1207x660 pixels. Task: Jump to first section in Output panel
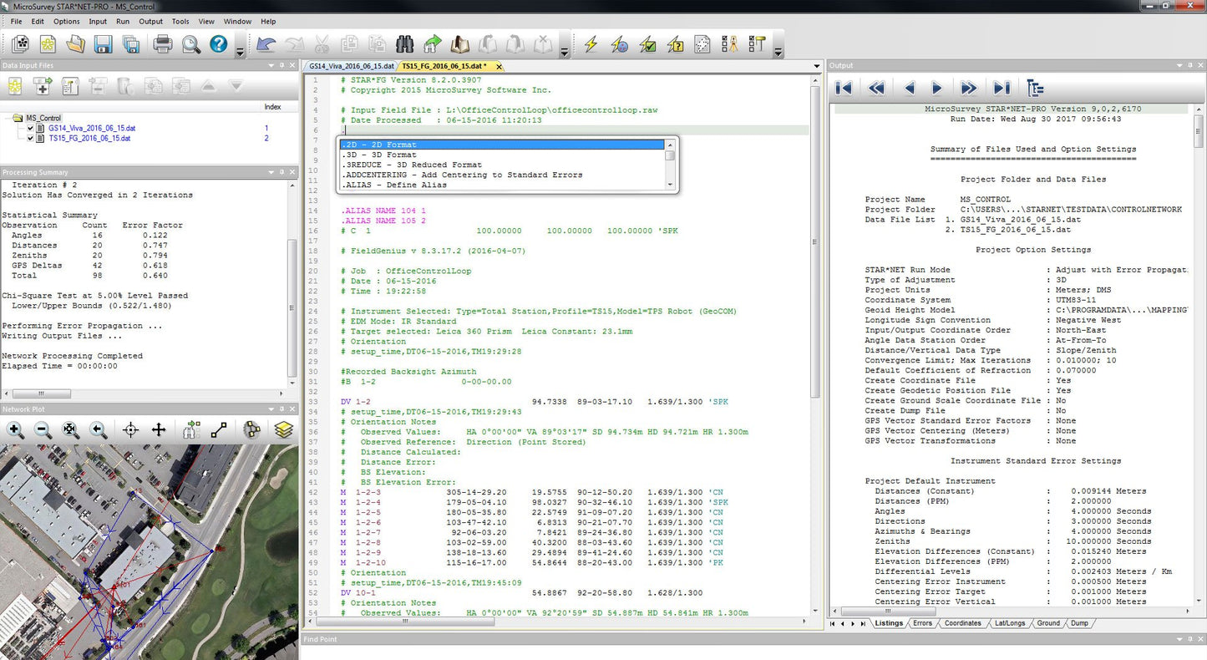(x=844, y=88)
